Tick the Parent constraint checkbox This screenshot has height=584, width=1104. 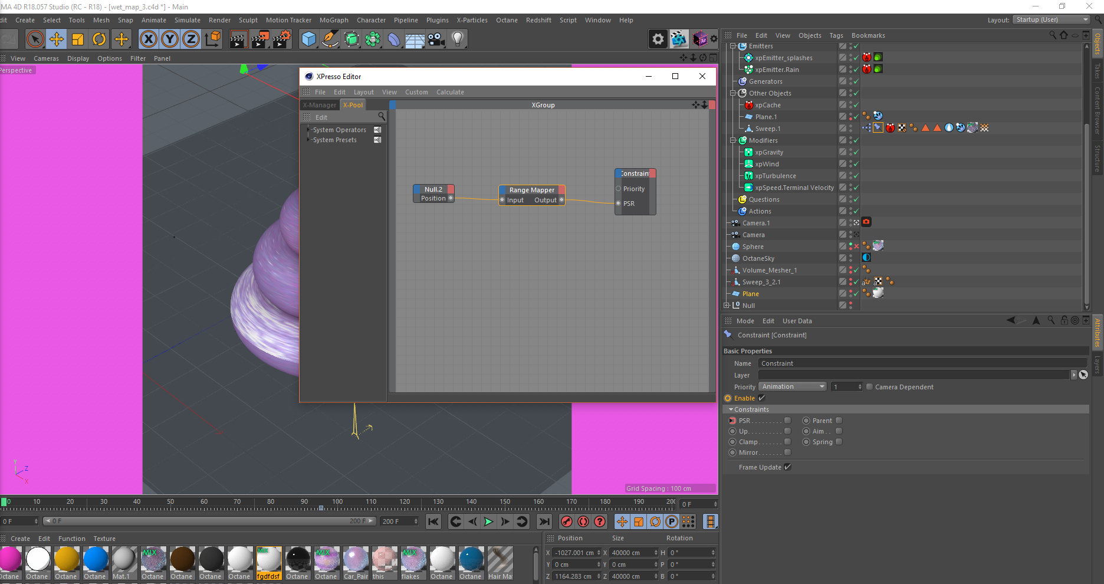(x=839, y=421)
